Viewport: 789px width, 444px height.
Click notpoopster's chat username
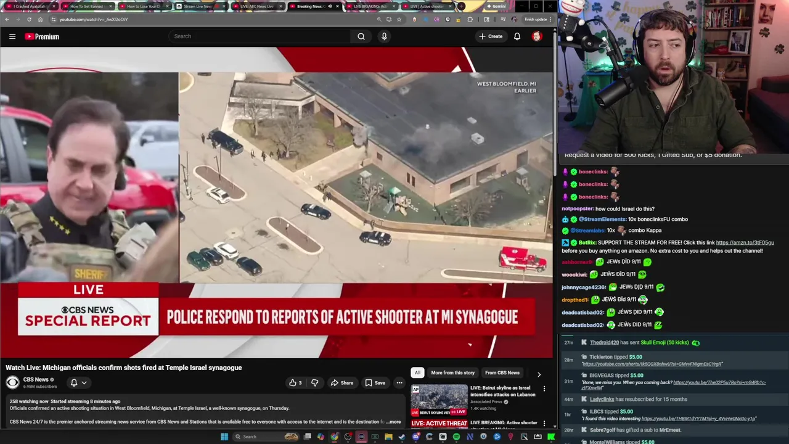pyautogui.click(x=578, y=209)
